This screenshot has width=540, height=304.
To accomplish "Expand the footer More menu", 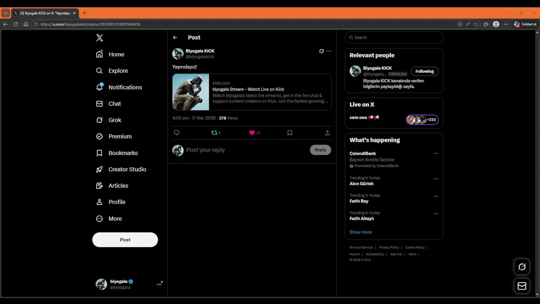I will pos(413,254).
